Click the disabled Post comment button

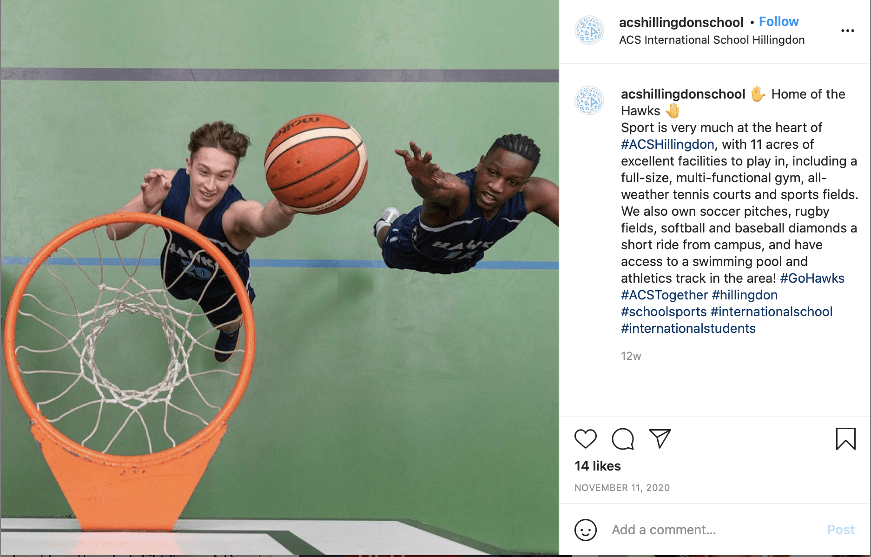841,530
